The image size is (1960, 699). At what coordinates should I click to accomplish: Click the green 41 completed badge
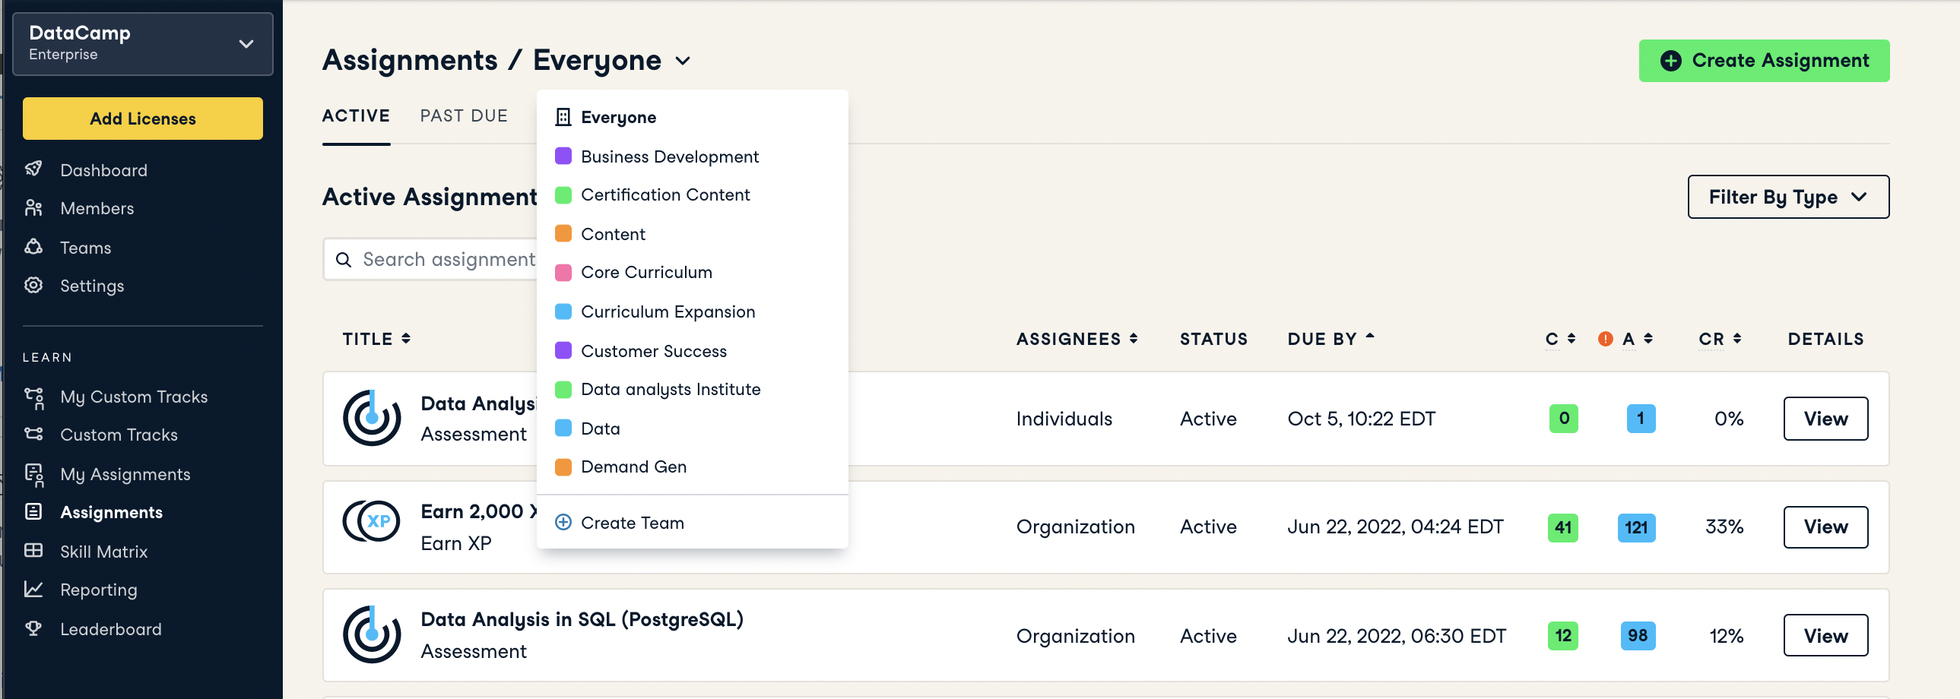(x=1563, y=527)
